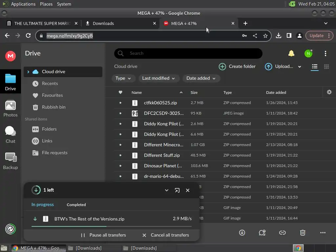Toggle favourite dot for Different Minecra... row
The image size is (336, 252).
tap(120, 145)
